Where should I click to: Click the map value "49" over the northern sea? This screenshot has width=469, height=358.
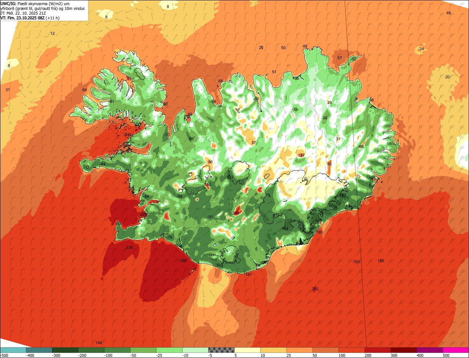click(x=305, y=46)
